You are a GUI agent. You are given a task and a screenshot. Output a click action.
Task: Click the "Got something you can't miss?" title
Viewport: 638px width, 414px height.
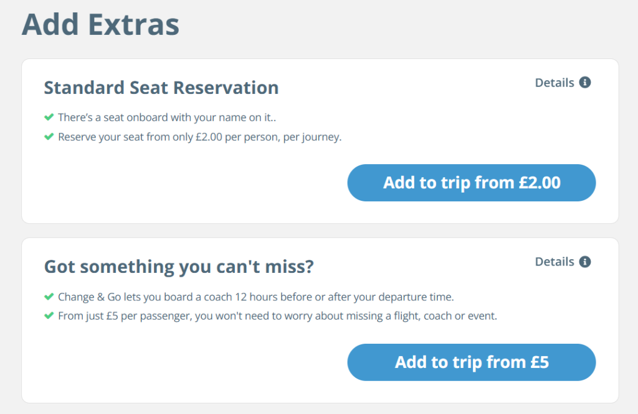pos(179,267)
